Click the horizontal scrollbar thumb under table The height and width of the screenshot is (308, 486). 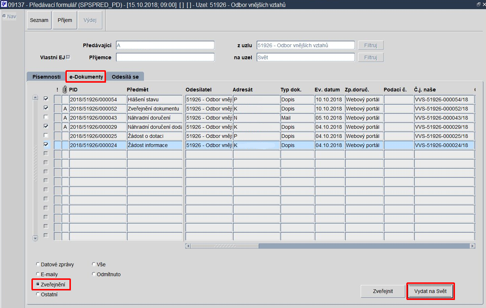tap(225, 246)
